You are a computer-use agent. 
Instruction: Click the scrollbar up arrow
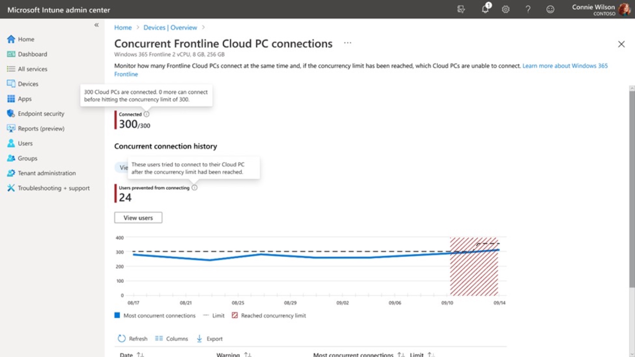tap(632, 88)
